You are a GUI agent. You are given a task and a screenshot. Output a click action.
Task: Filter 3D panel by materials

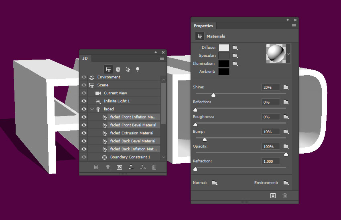(x=128, y=69)
